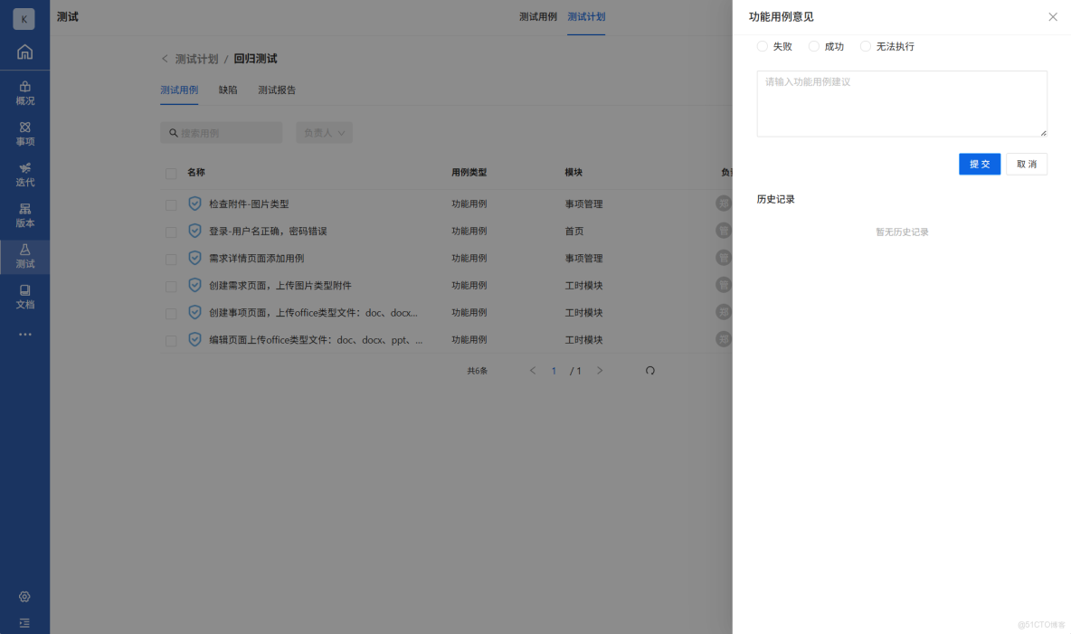Click the refresh icon below the test case list
This screenshot has width=1071, height=634.
650,370
